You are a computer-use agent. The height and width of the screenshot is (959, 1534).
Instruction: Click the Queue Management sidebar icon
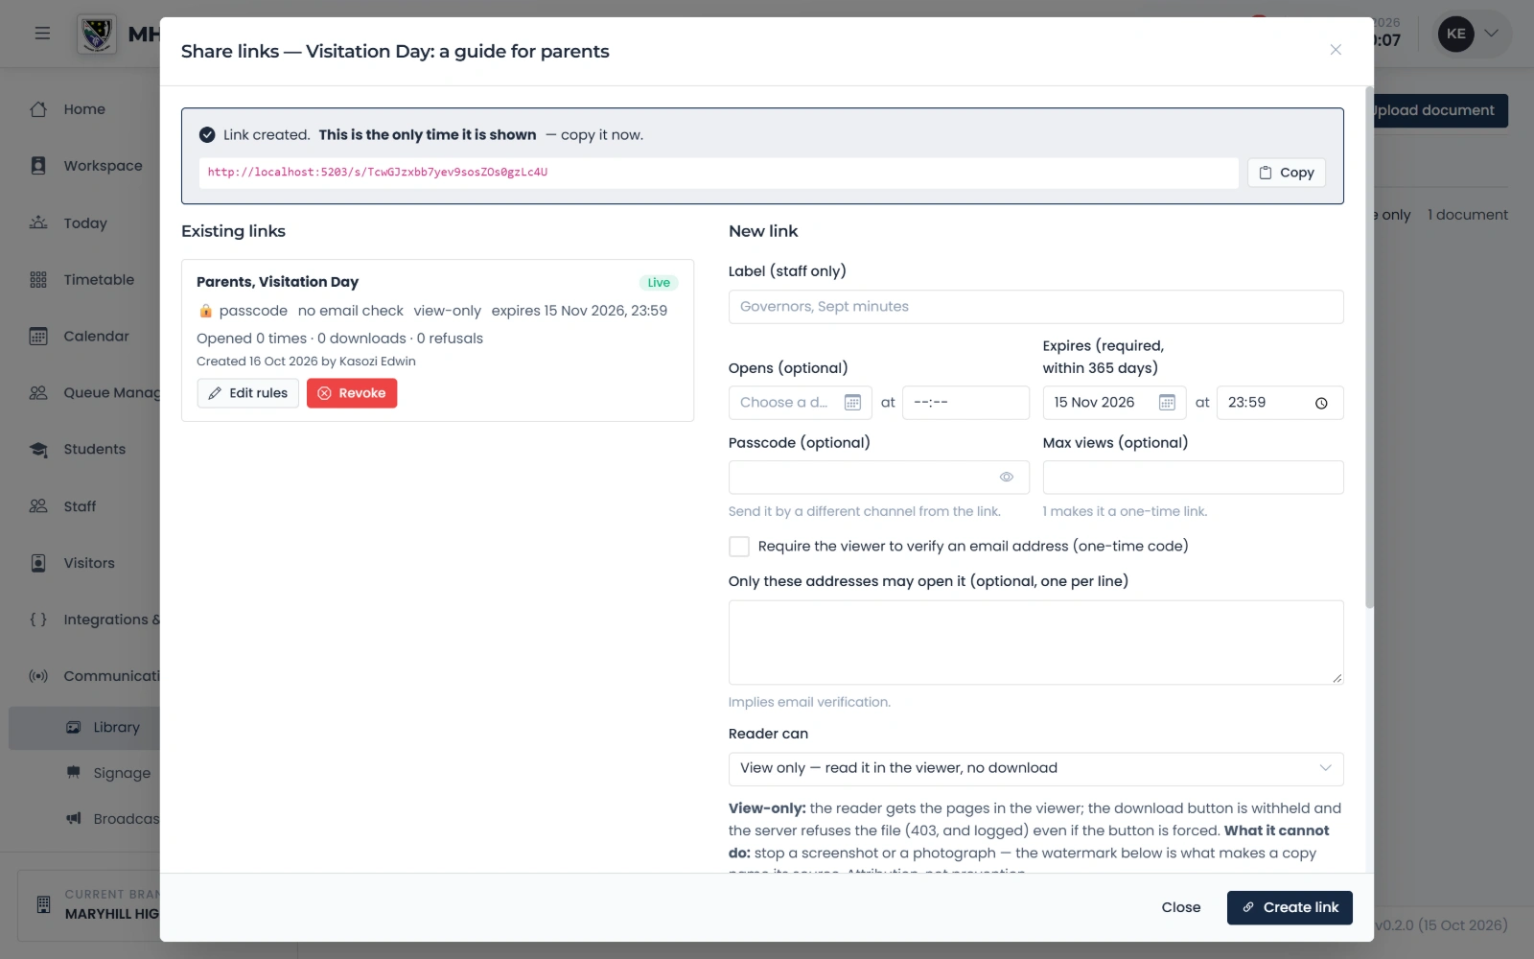(38, 393)
